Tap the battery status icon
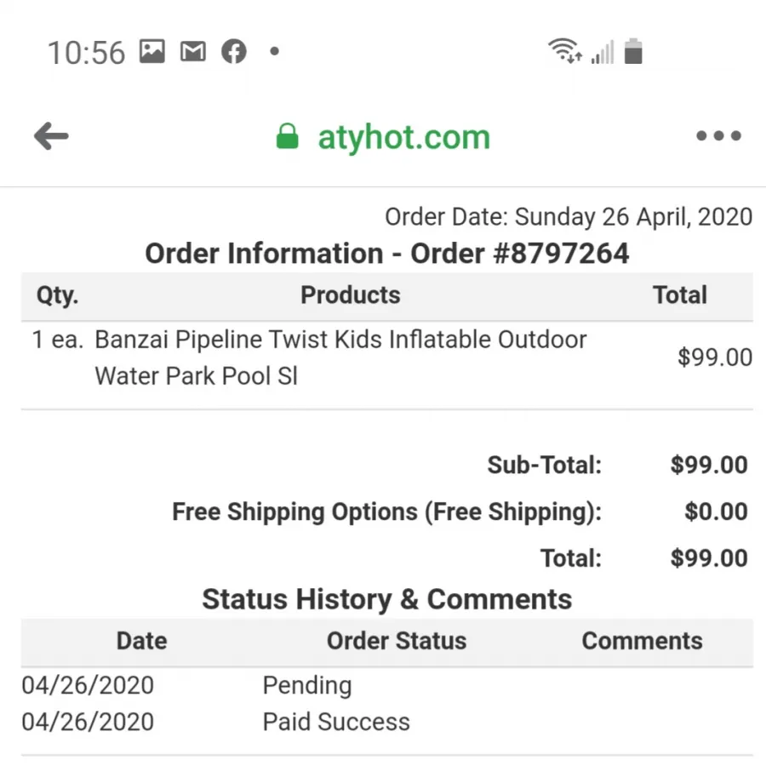766x766 pixels. click(x=633, y=51)
